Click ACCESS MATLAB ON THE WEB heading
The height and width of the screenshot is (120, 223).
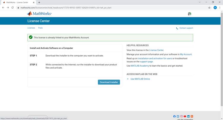[x=142, y=74]
